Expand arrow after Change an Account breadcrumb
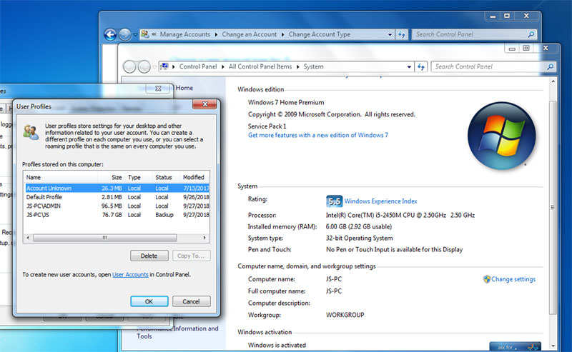Screen dimensions: 572x352 pos(282,34)
